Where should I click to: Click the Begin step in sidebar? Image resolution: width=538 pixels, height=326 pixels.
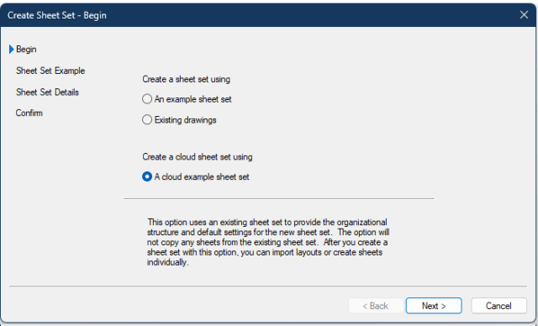[26, 50]
